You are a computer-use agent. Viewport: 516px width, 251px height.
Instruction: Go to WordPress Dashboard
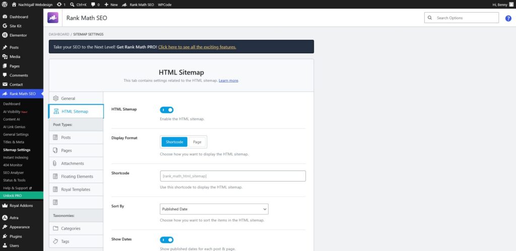[x=21, y=17]
